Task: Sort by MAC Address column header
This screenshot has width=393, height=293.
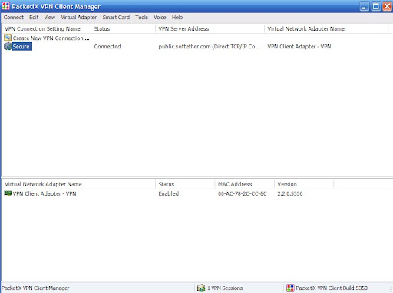Action: coord(245,184)
